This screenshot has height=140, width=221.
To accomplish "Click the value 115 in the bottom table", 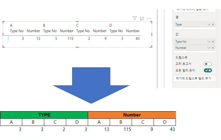I will 127,129.
